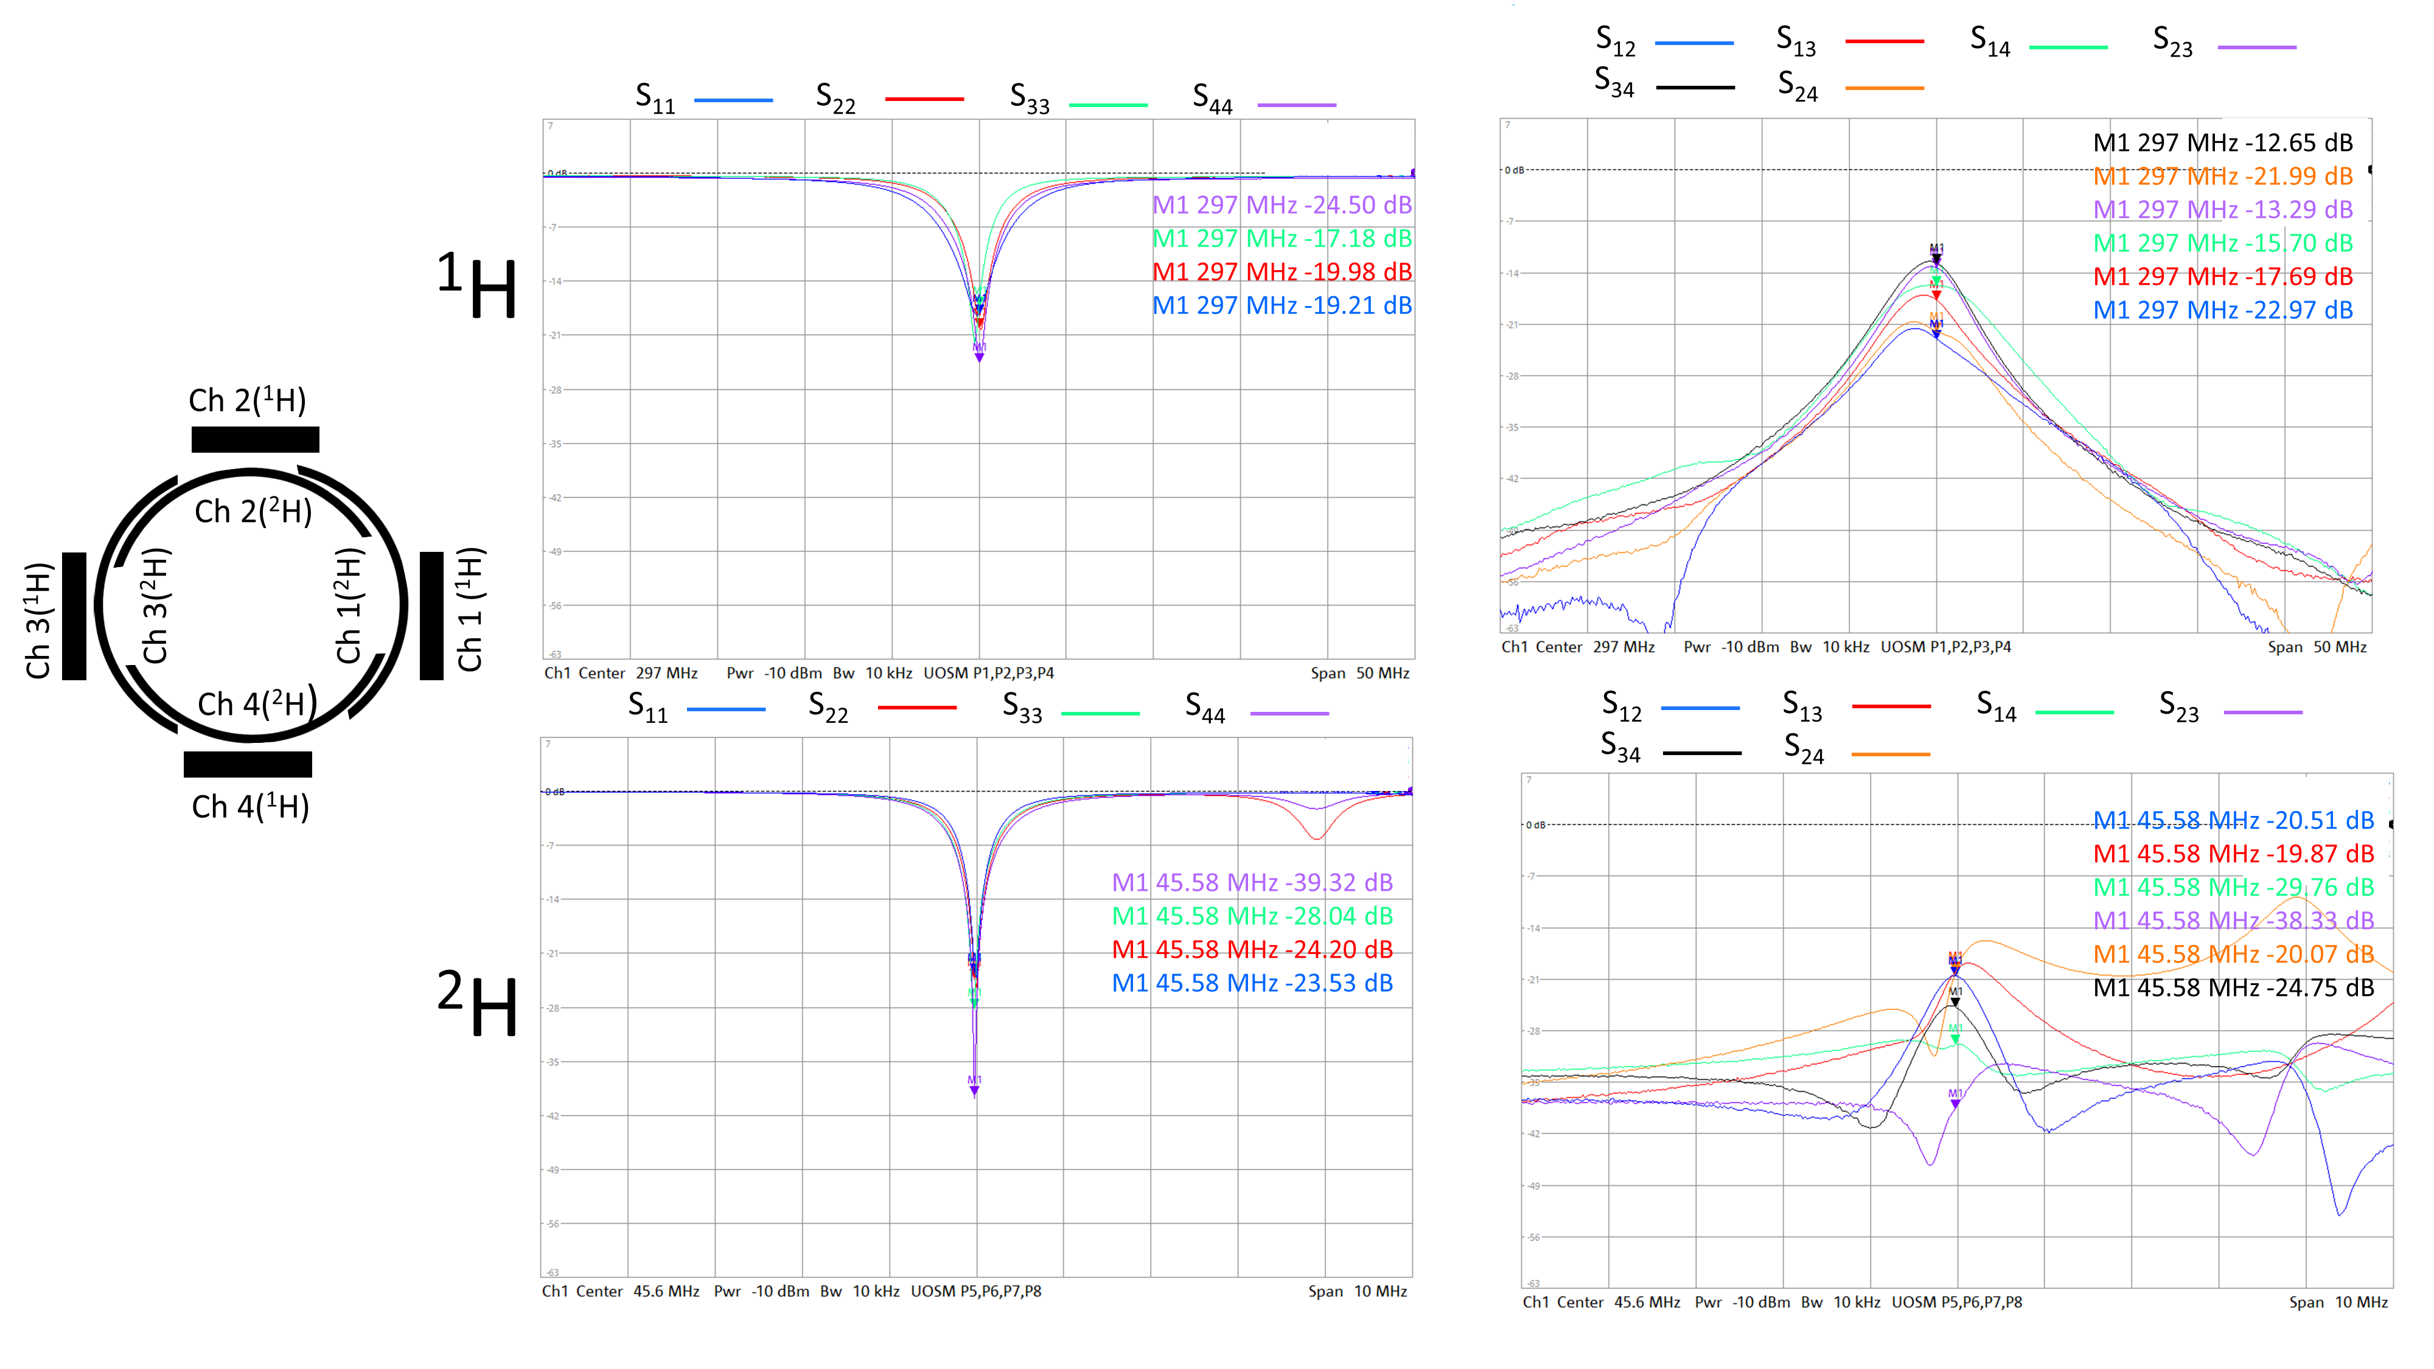This screenshot has height=1369, width=2434.
Task: Select the M1 45.58 MHz -39.32 dB readout
Action: [1252, 882]
